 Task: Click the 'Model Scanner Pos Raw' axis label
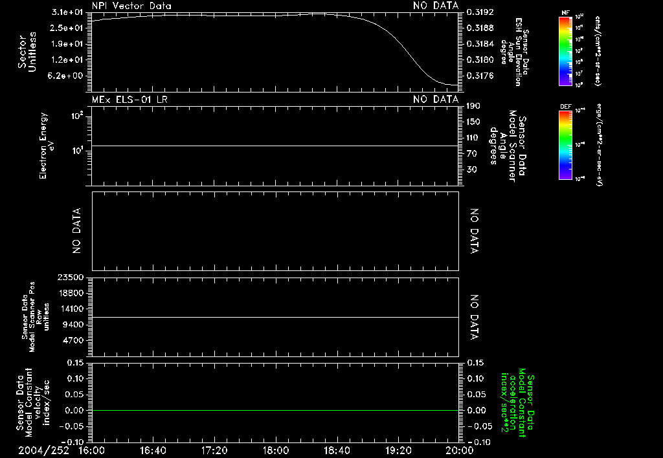(x=36, y=317)
